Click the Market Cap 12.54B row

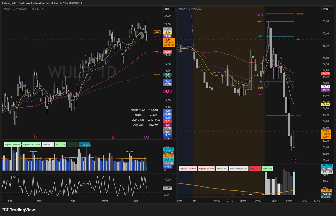(144, 110)
